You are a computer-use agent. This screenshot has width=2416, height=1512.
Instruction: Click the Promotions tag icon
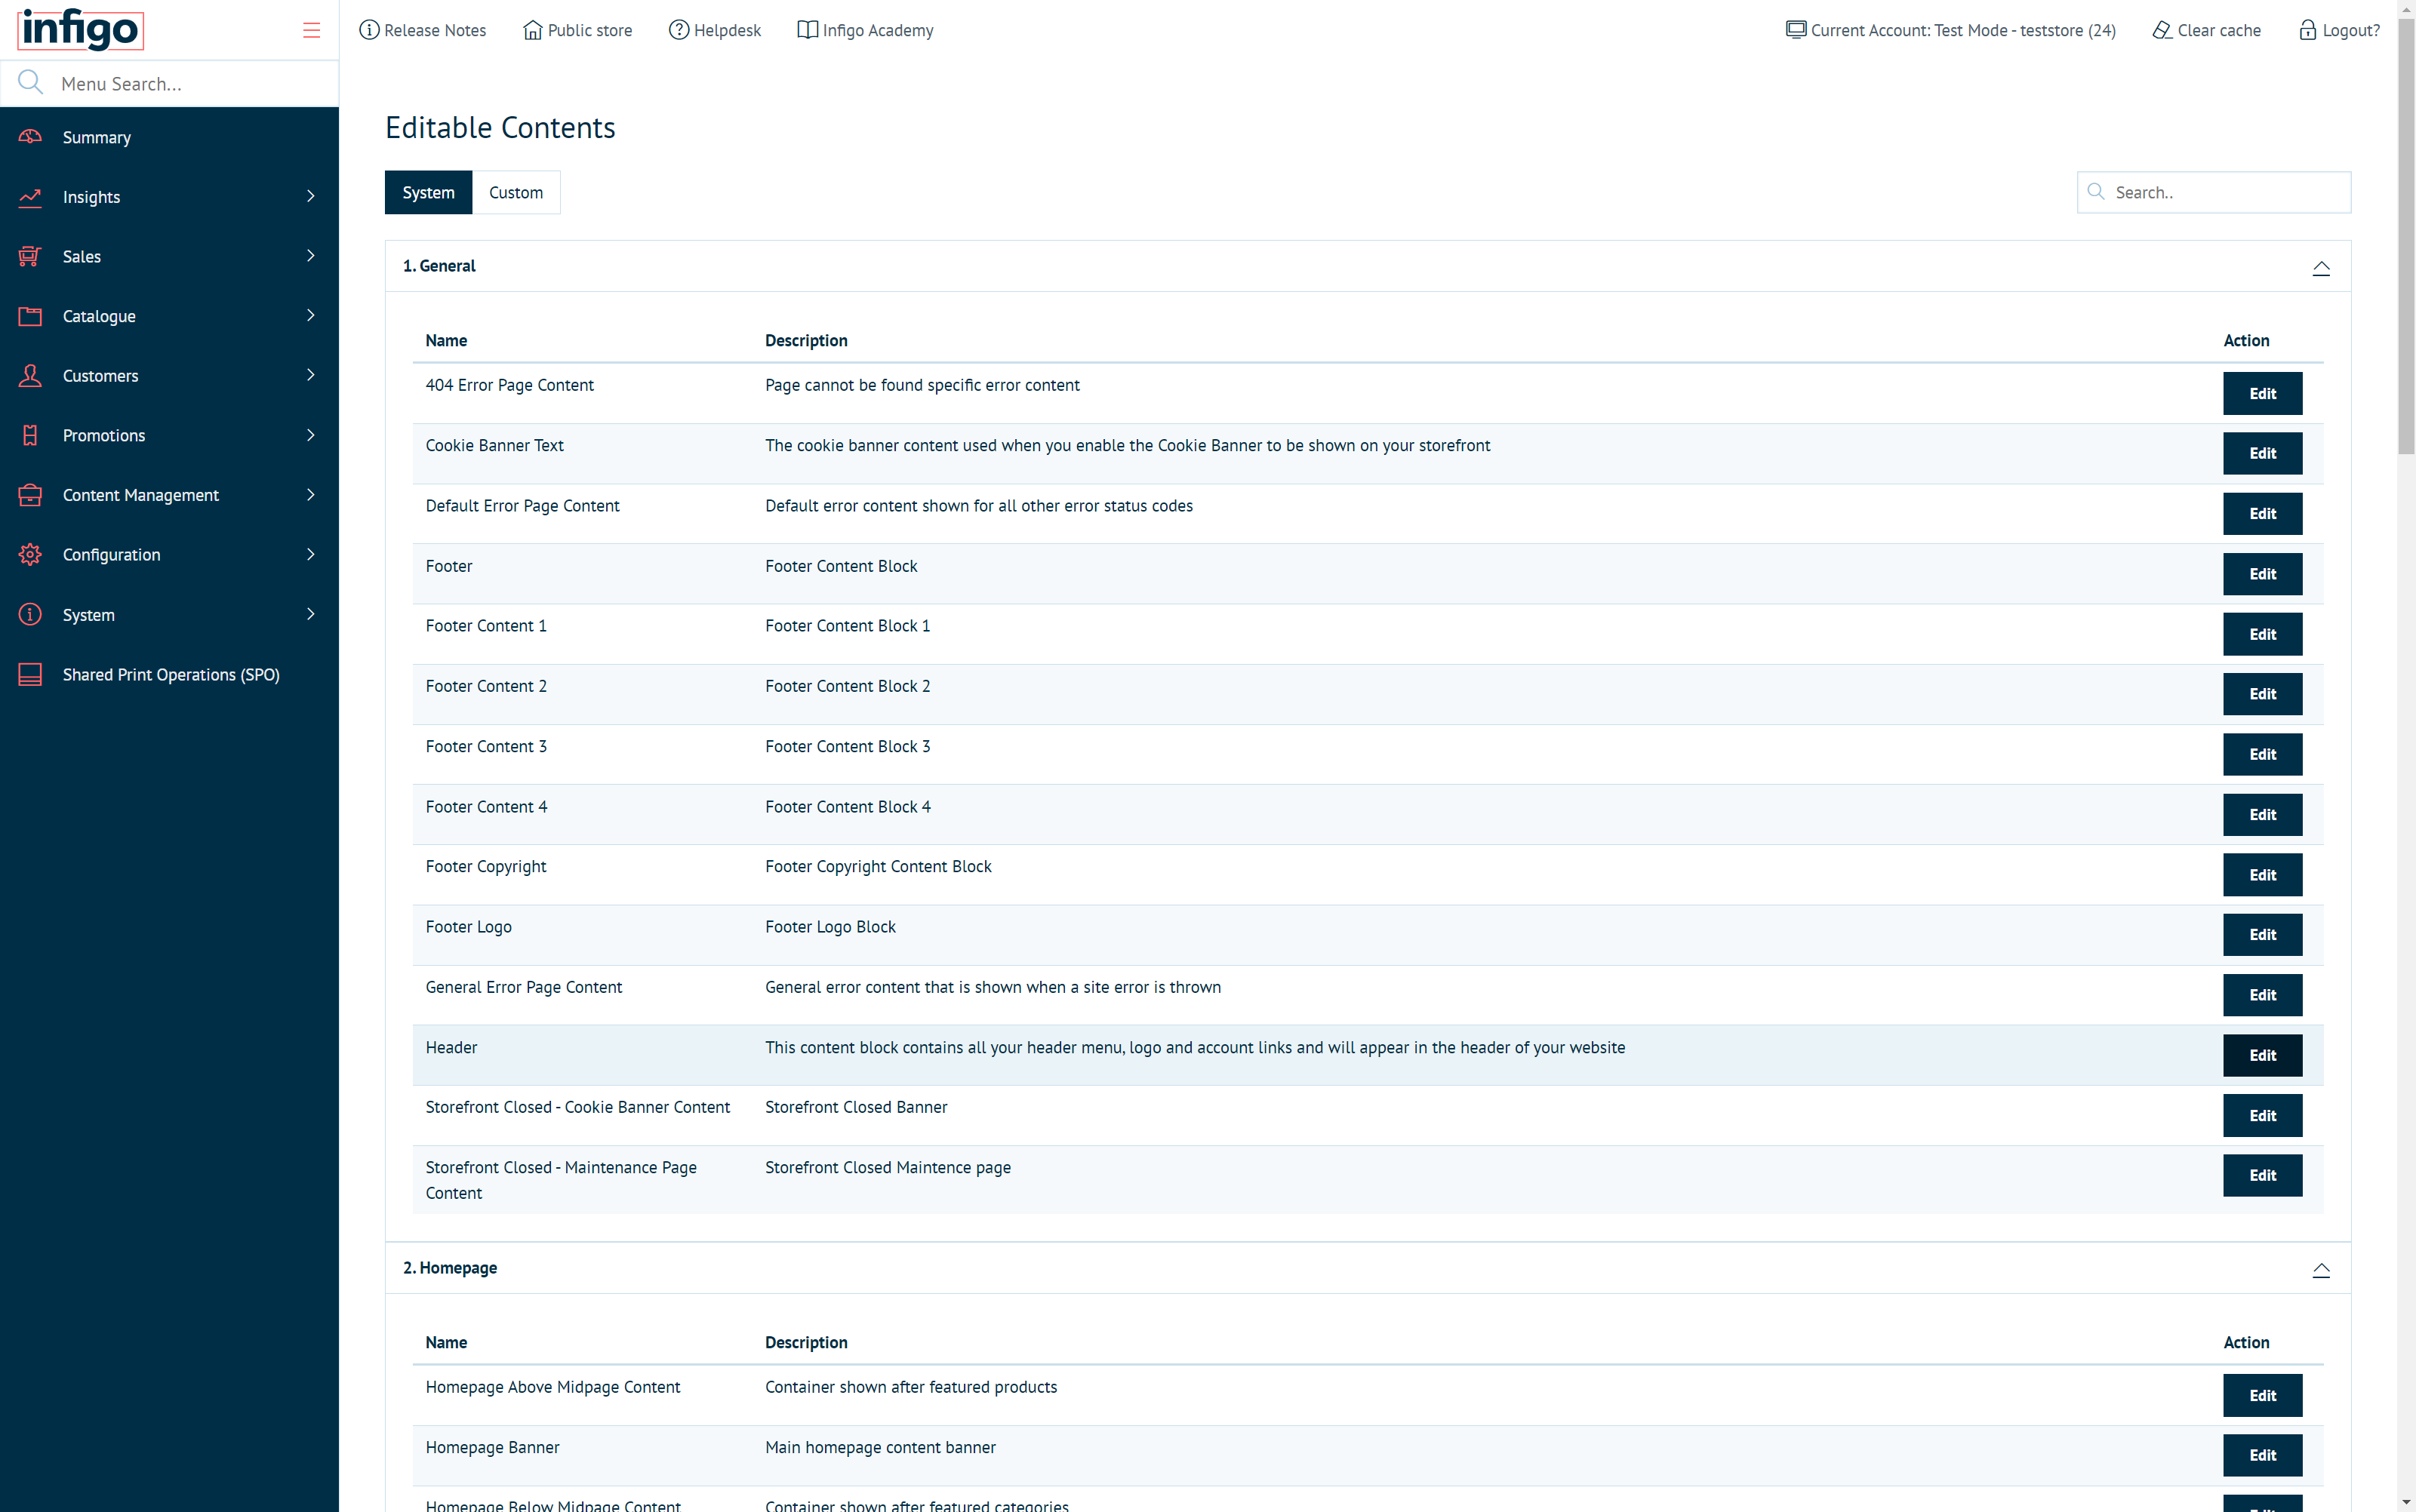point(30,435)
